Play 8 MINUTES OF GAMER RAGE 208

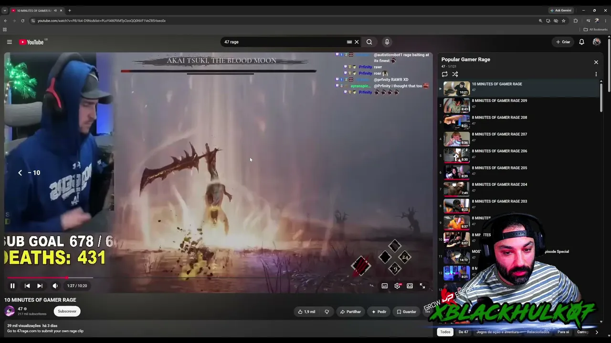click(519, 121)
